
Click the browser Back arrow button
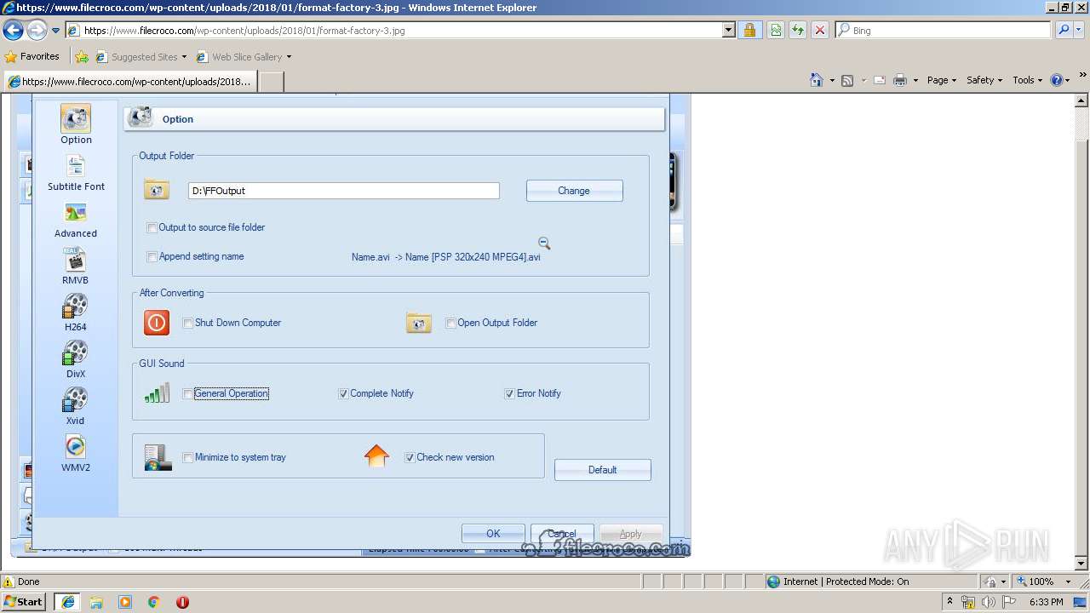point(13,31)
